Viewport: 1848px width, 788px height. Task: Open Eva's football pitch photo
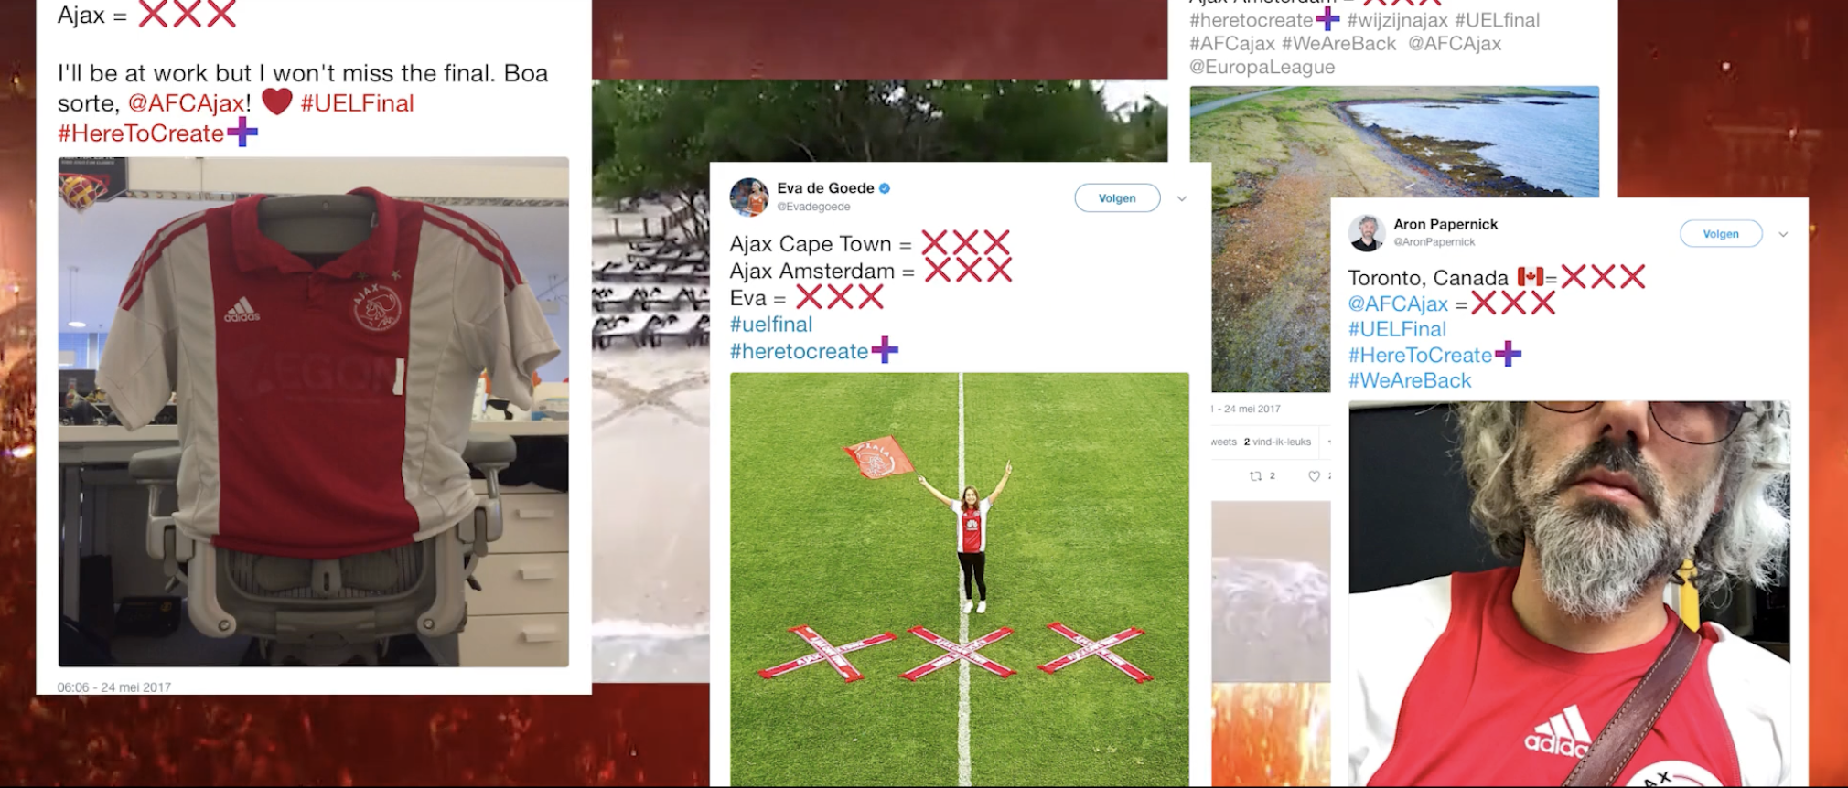[x=960, y=579]
